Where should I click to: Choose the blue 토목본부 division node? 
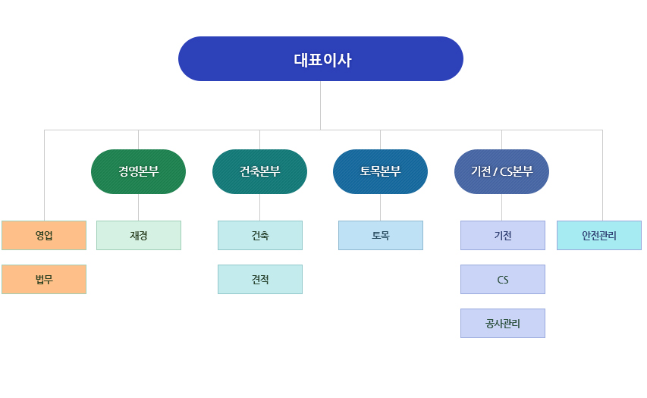pyautogui.click(x=380, y=171)
